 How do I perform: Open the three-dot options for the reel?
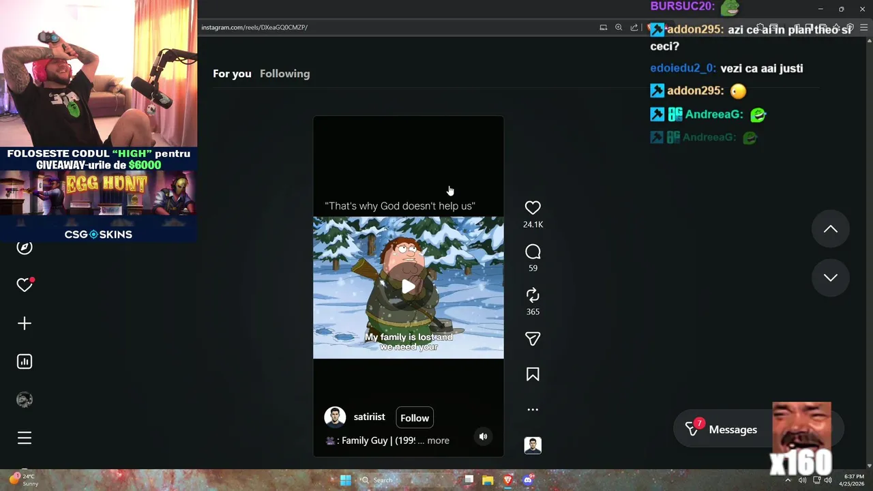[x=533, y=410]
